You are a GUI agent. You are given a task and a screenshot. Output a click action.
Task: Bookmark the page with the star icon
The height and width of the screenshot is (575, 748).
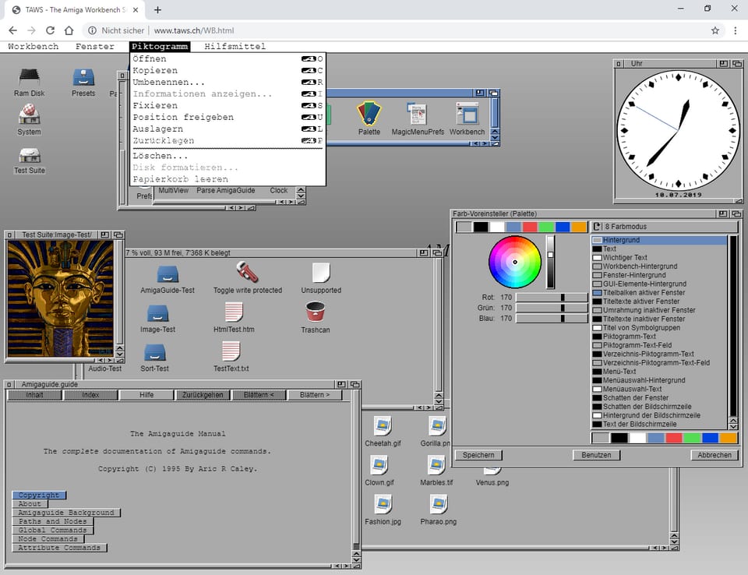coord(714,30)
